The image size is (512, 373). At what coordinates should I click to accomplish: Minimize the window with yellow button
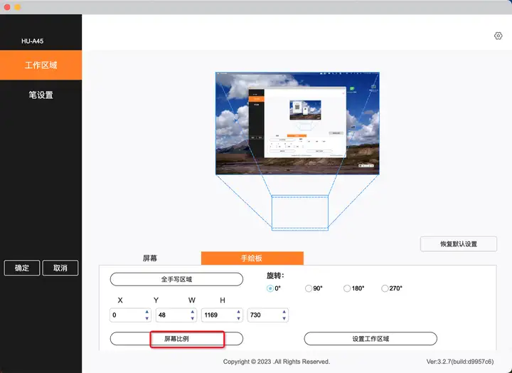coord(18,7)
